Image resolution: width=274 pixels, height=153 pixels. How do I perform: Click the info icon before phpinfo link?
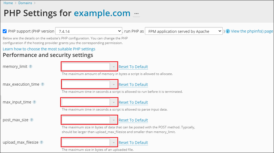[228, 31]
